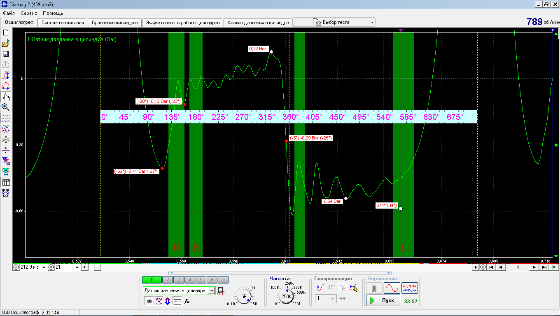Click the blue-green waveform overlay icon
The image size is (560, 316).
point(6,129)
